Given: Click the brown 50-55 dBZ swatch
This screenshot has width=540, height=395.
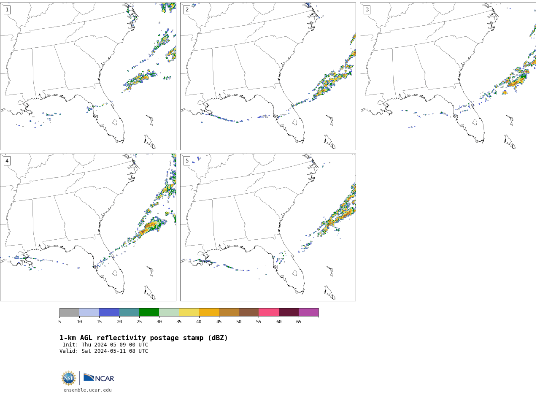Looking at the screenshot, I should (x=249, y=312).
